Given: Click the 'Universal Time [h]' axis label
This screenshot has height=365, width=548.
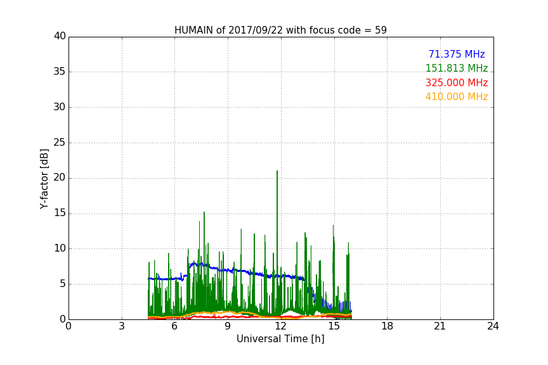Looking at the screenshot, I should pyautogui.click(x=280, y=339).
